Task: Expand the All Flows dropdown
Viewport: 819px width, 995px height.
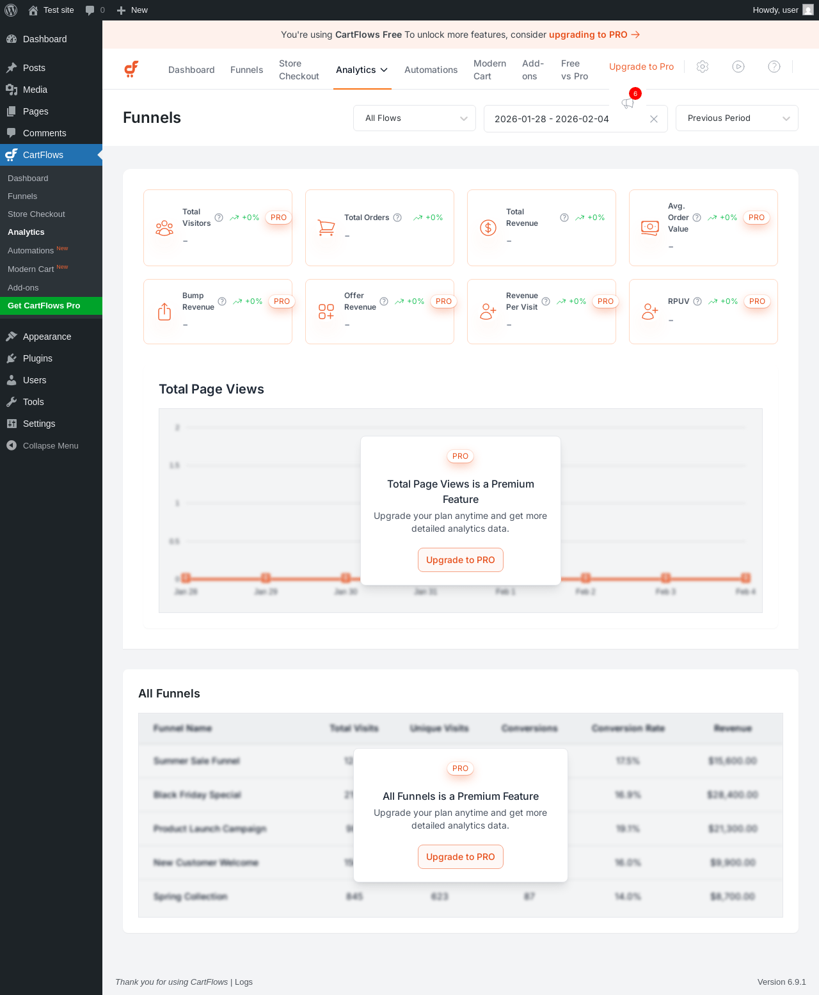Action: pyautogui.click(x=415, y=118)
